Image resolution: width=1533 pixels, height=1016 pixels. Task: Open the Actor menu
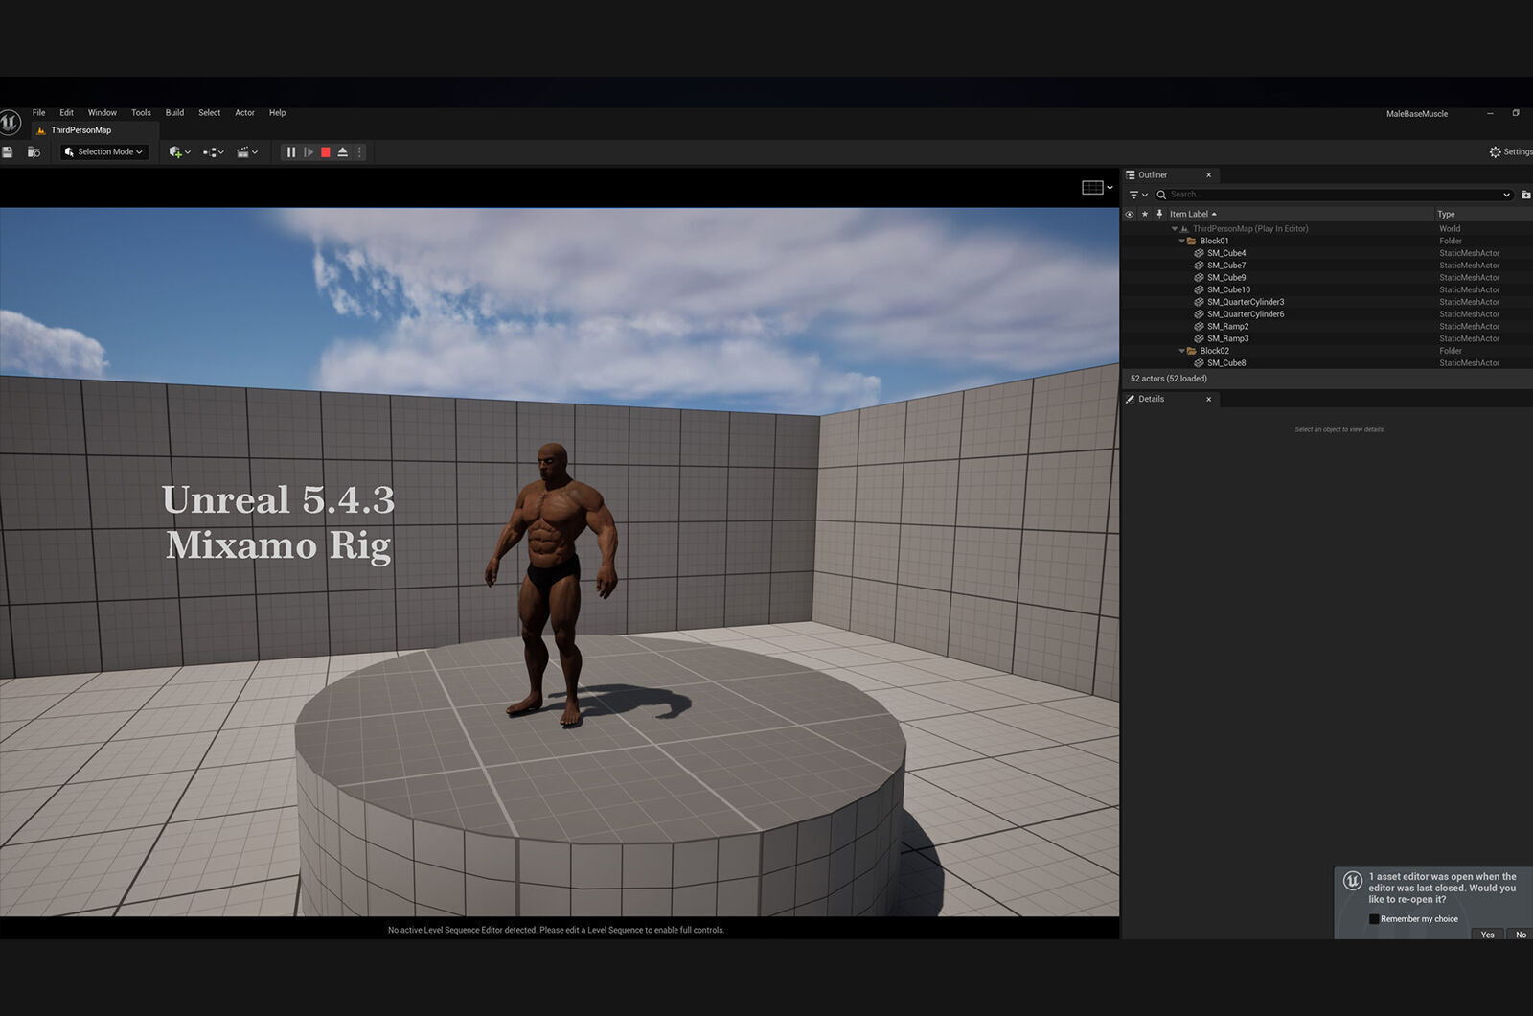pyautogui.click(x=244, y=113)
